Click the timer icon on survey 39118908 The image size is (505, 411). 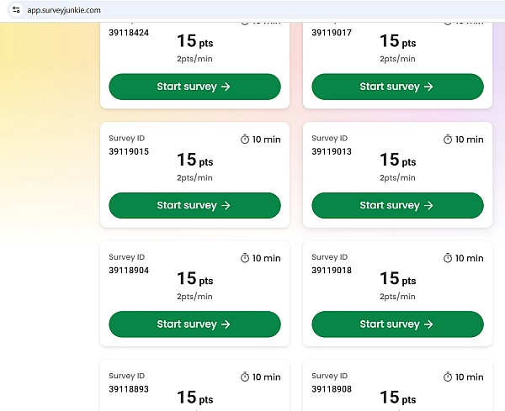click(448, 377)
